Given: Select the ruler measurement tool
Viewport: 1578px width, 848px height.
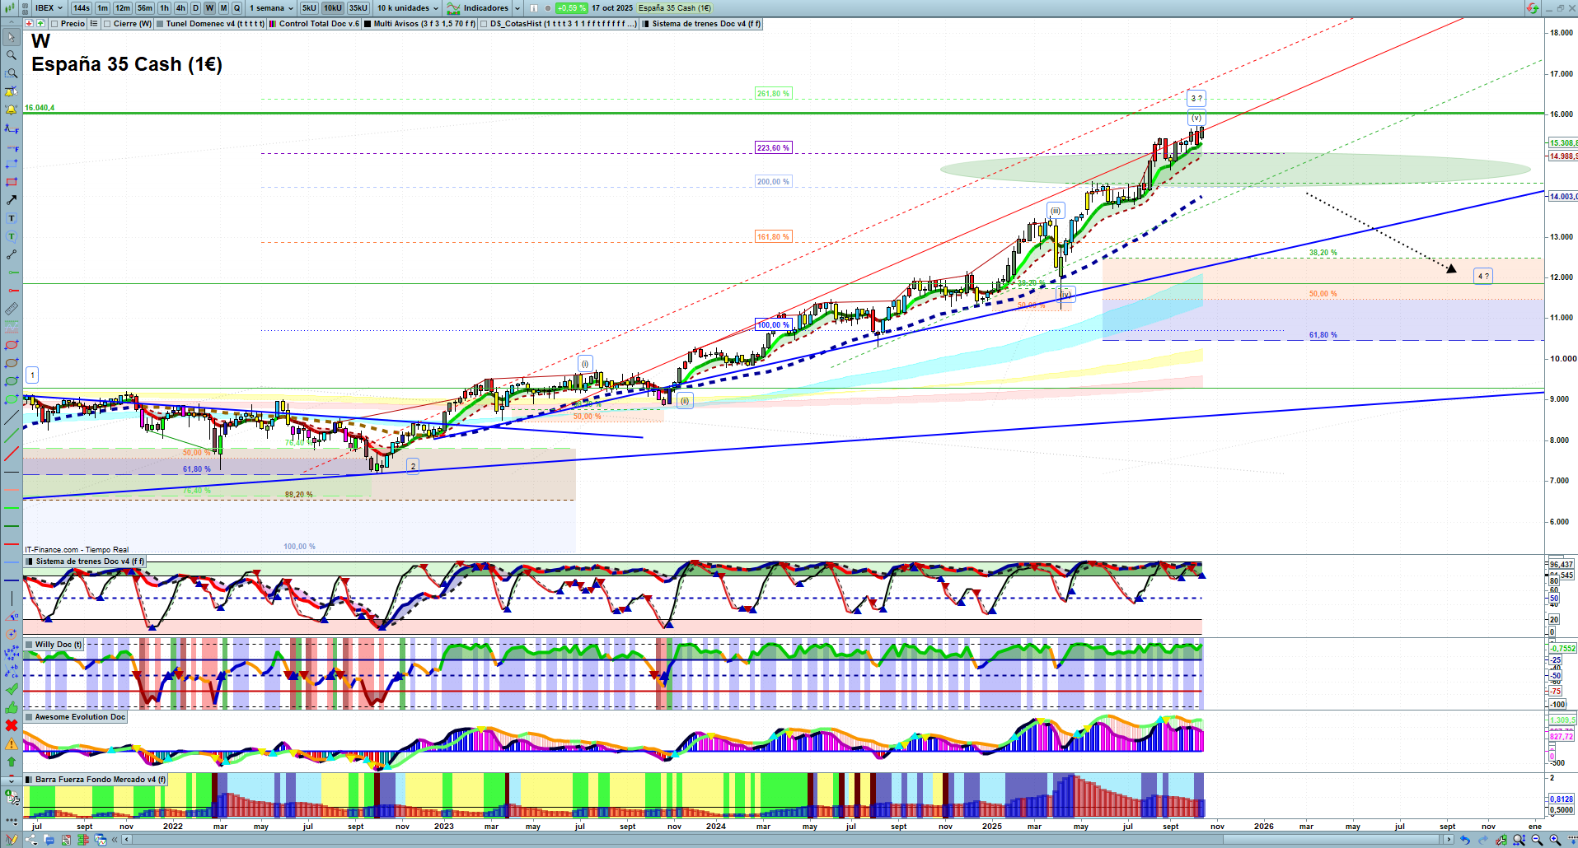Looking at the screenshot, I should pyautogui.click(x=12, y=309).
